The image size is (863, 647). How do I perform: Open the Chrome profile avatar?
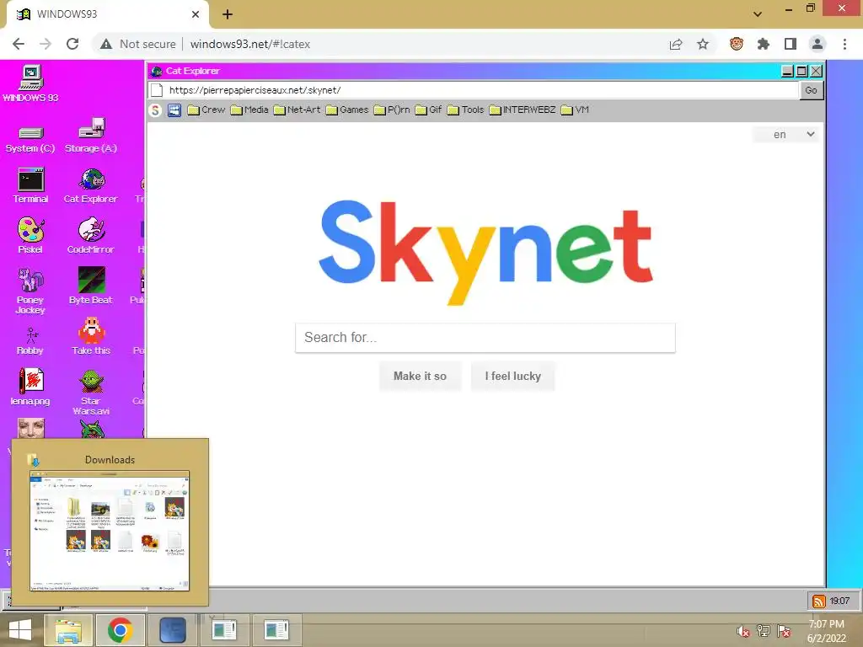(817, 44)
